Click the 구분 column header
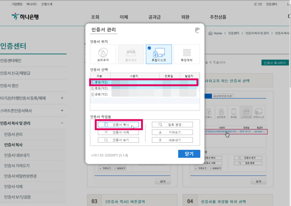The height and width of the screenshot is (206, 291). tap(100, 76)
